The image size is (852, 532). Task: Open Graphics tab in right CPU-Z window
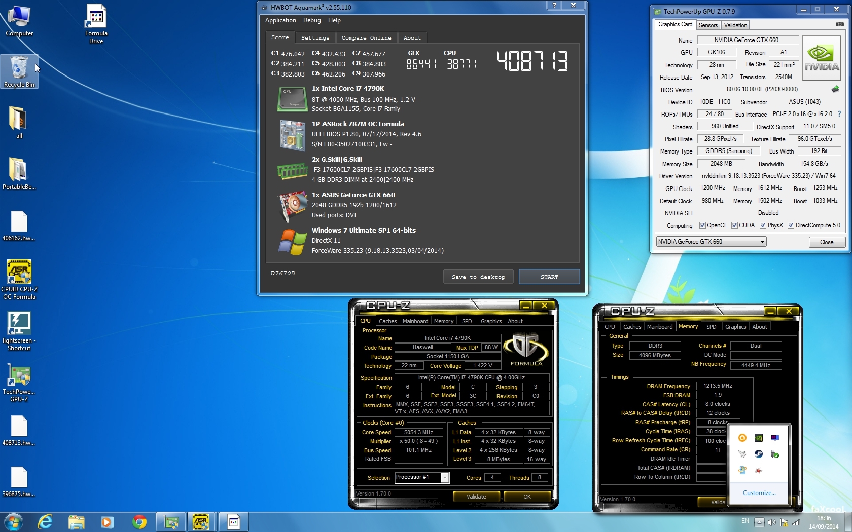[x=735, y=327]
